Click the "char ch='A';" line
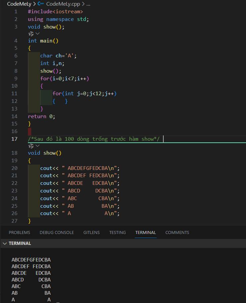 click(58, 56)
